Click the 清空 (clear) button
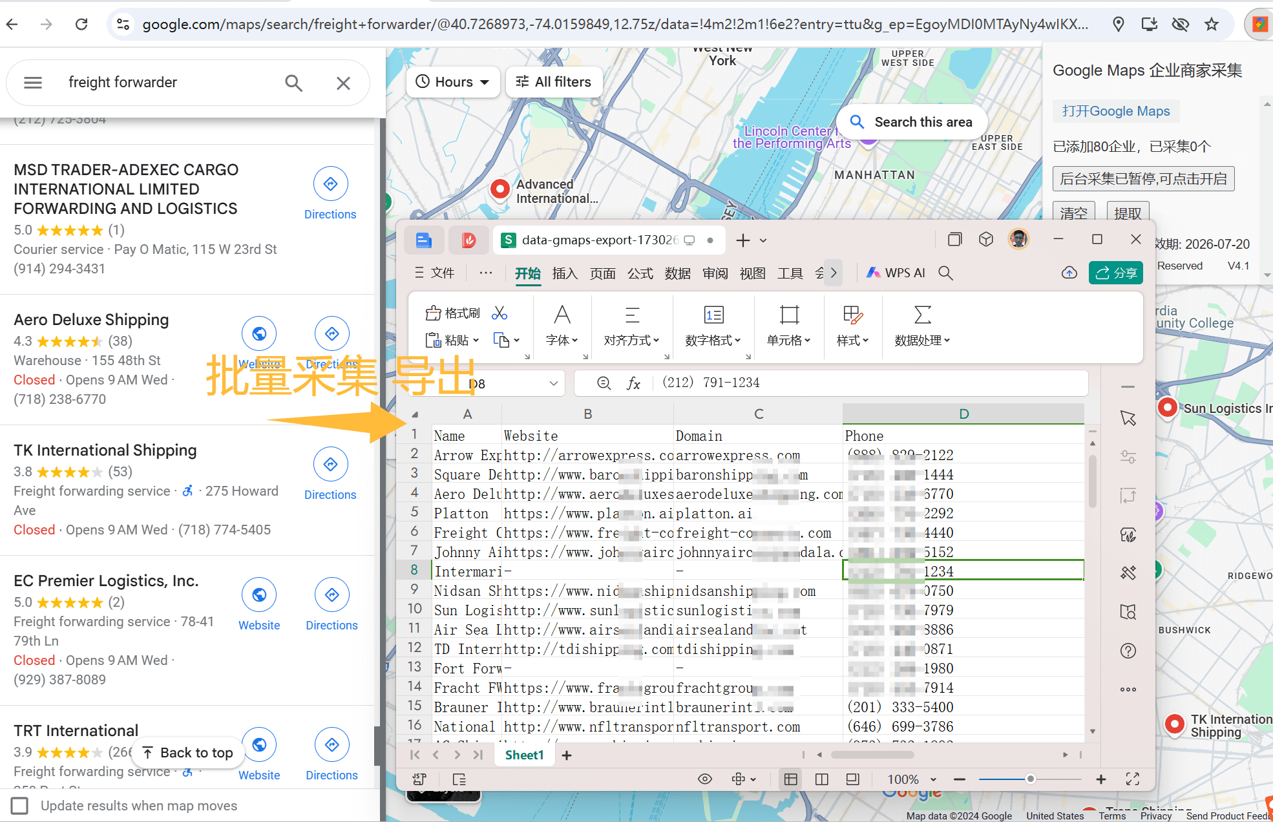Image resolution: width=1273 pixels, height=822 pixels. (1074, 213)
